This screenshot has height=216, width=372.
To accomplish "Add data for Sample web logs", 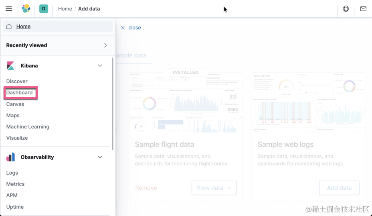I will 339,188.
